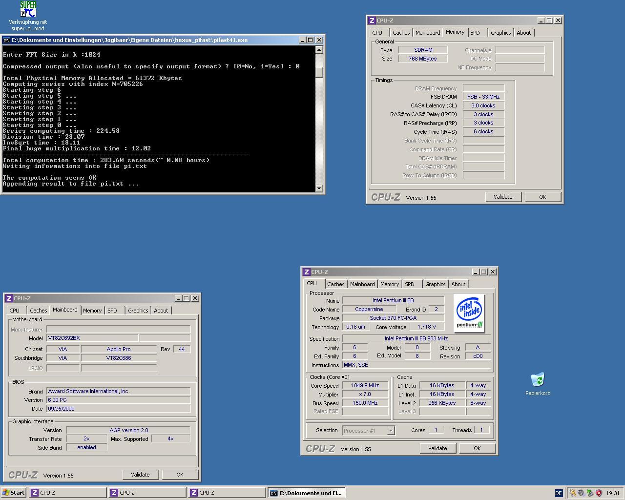
Task: Click the second system tray icon
Action: coord(581,493)
